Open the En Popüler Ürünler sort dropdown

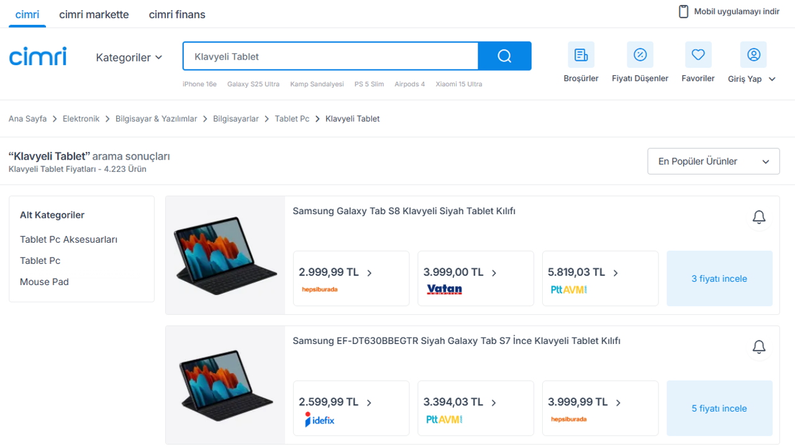tap(713, 161)
